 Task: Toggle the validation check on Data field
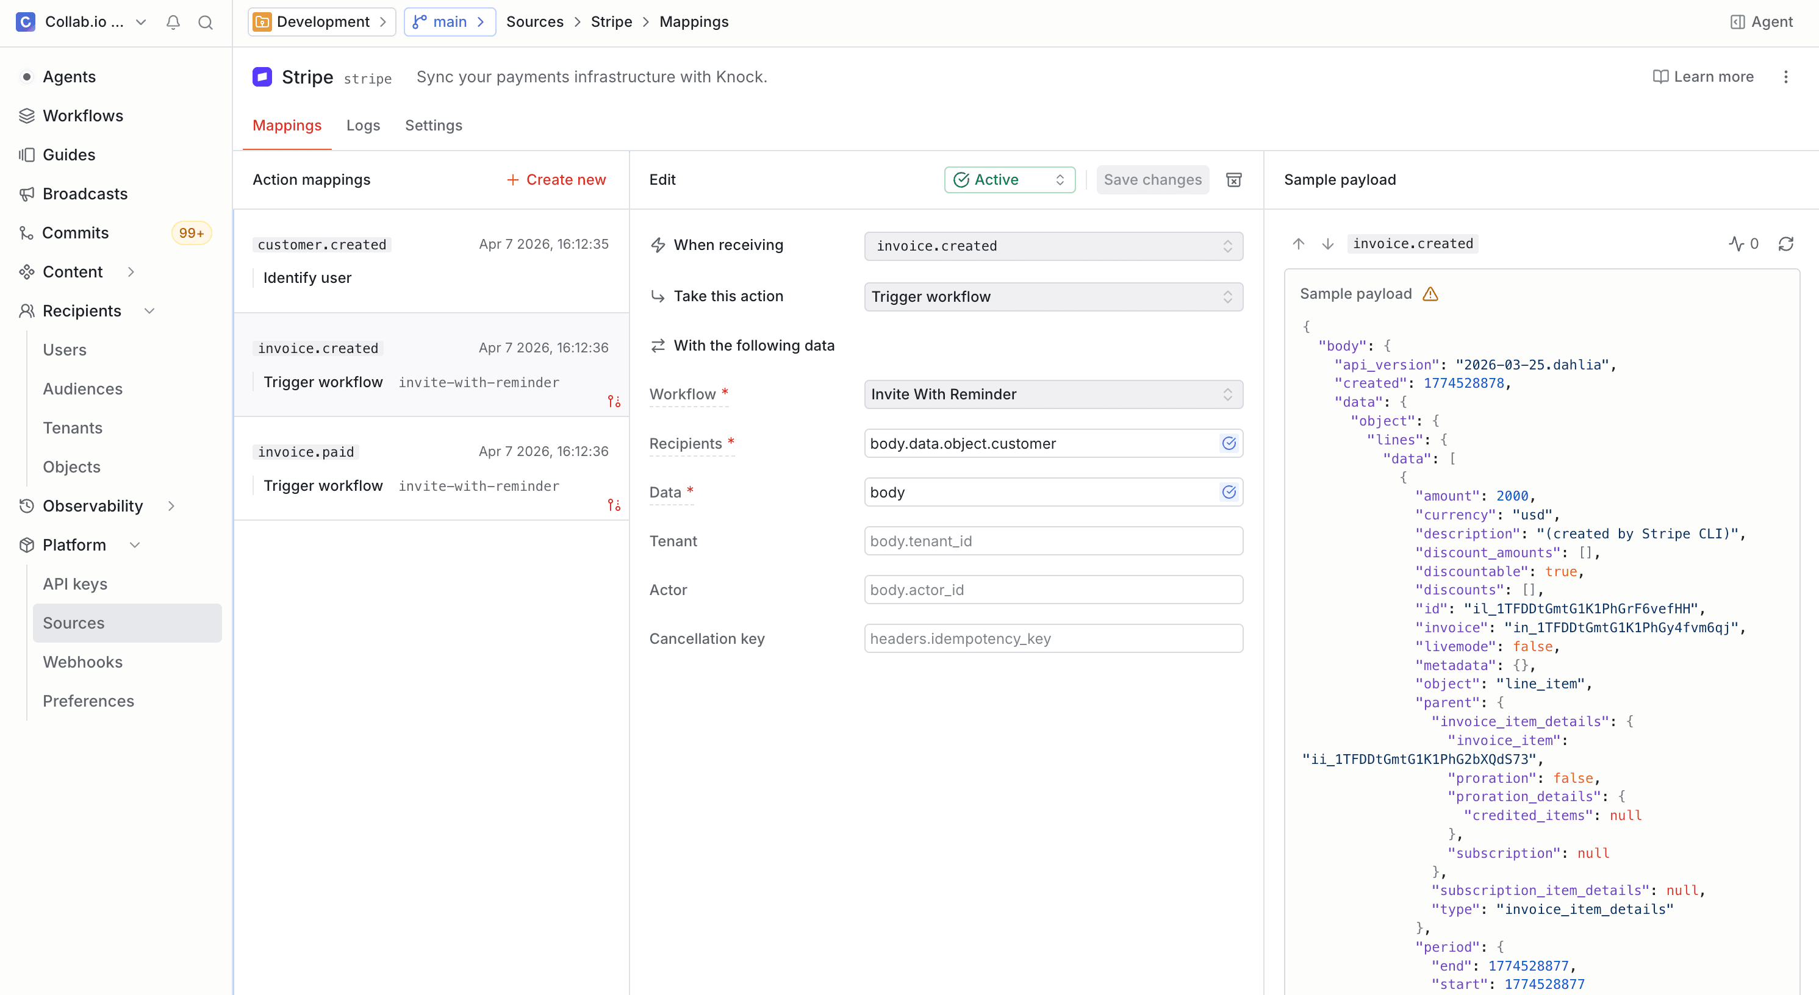1229,492
